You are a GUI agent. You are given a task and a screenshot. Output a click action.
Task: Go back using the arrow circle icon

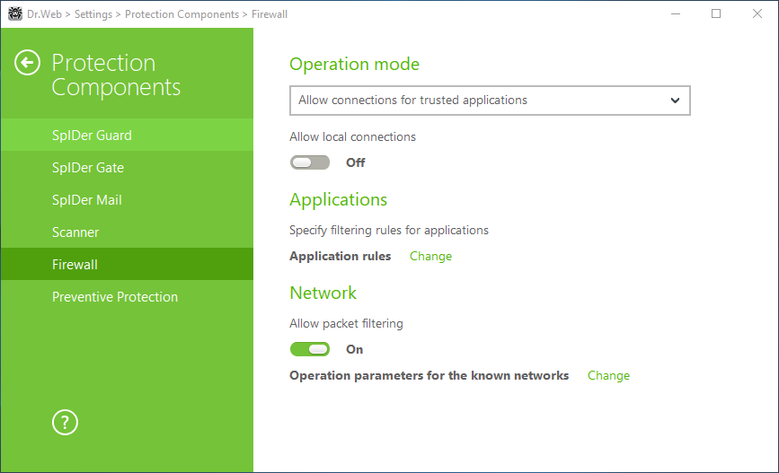27,63
